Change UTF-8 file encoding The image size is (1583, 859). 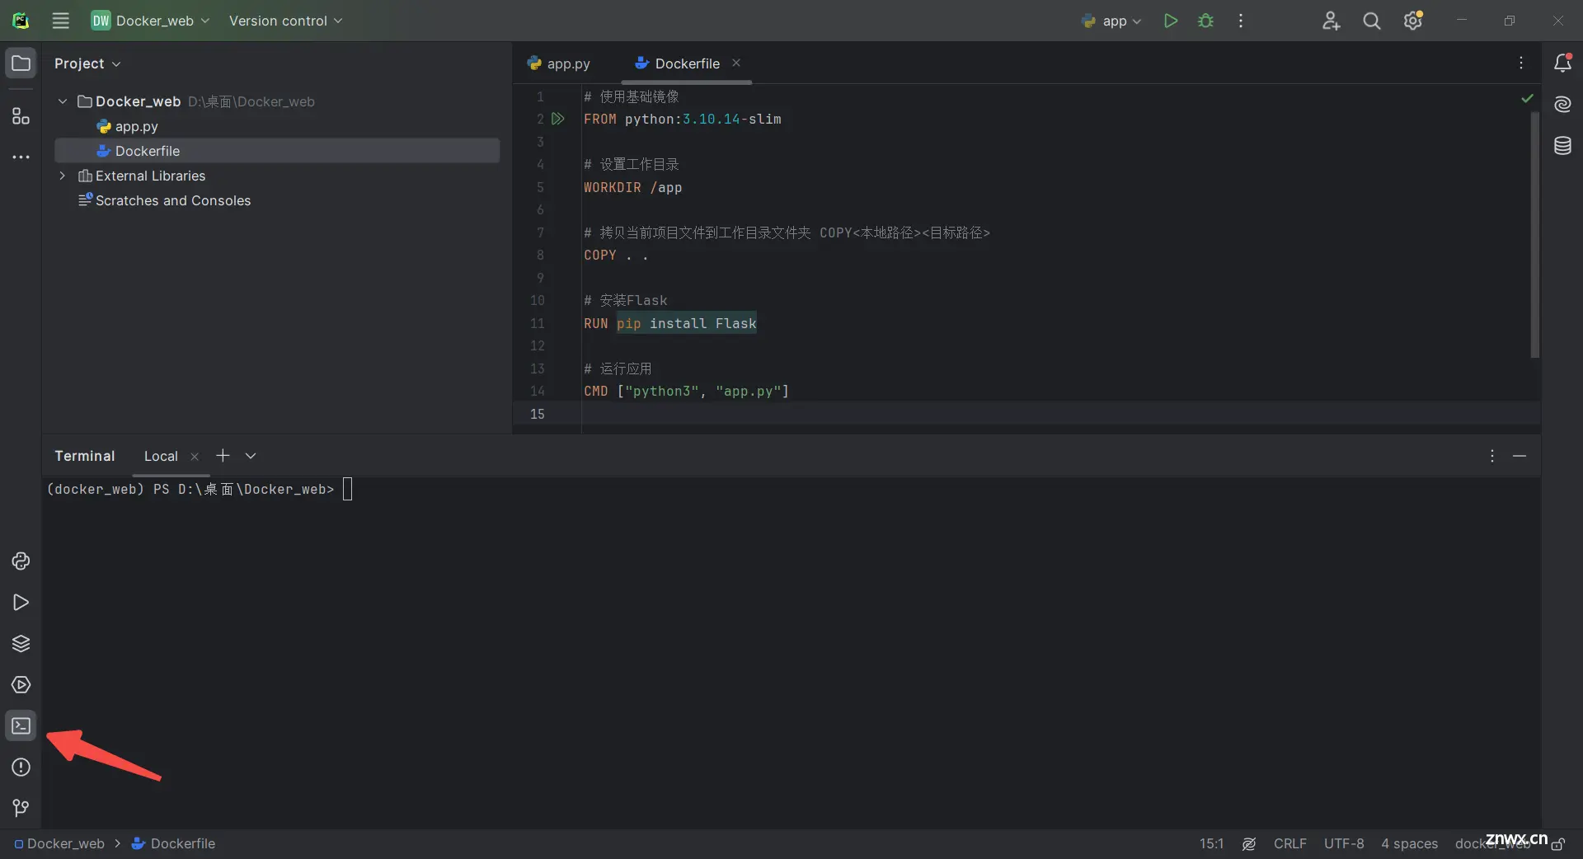(1344, 843)
